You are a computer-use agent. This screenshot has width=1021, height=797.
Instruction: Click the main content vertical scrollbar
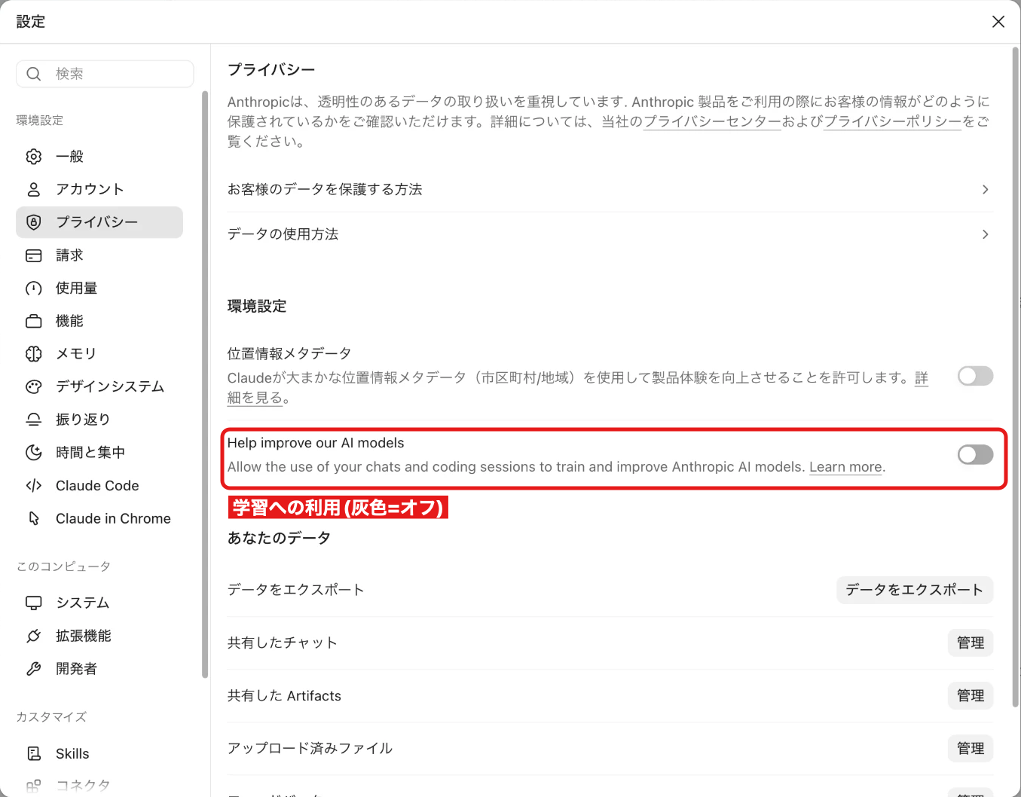click(1015, 377)
